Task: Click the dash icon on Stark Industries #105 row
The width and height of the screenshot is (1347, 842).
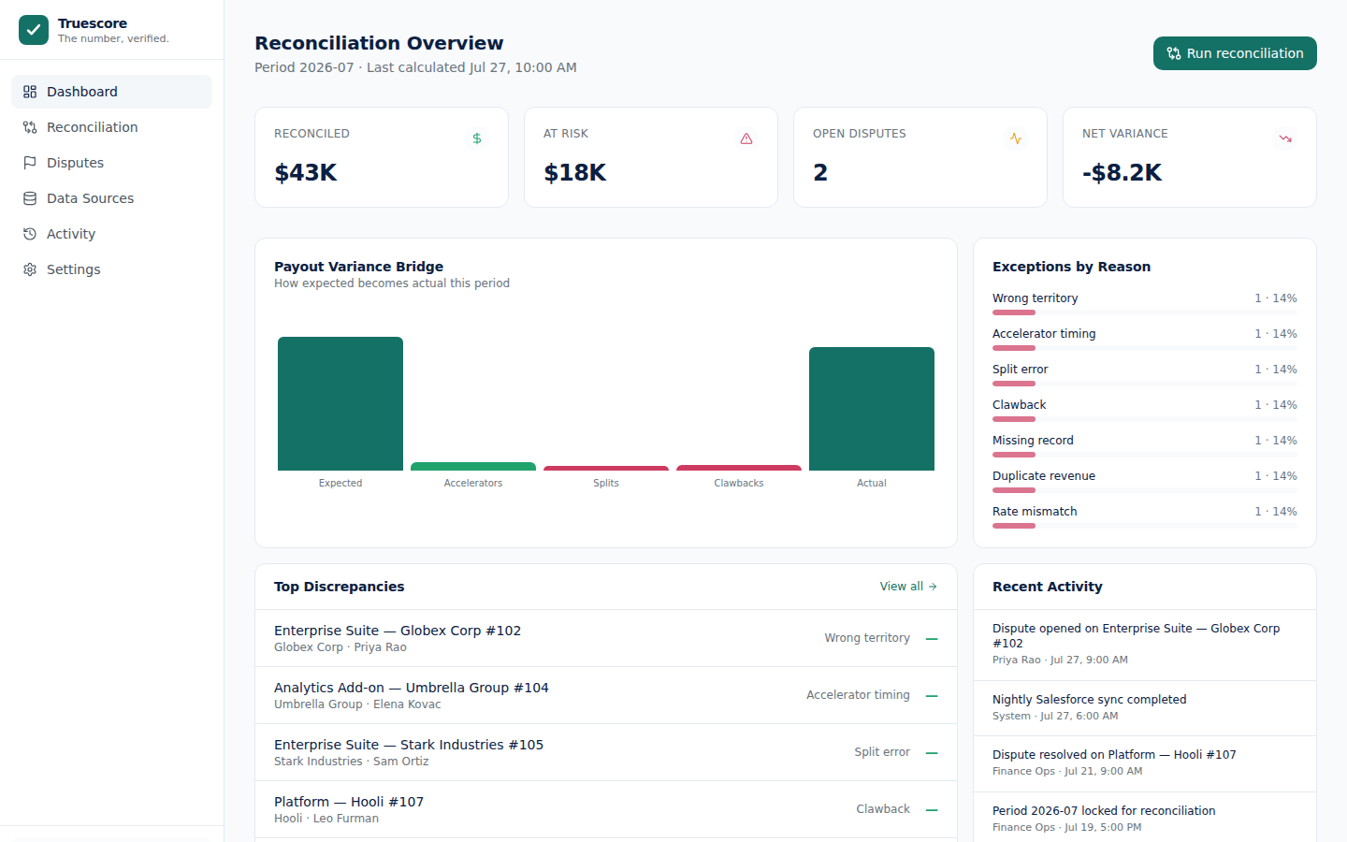Action: tap(932, 753)
